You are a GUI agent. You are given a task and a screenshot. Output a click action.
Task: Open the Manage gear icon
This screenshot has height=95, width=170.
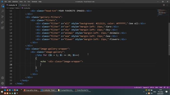[x=3, y=83]
